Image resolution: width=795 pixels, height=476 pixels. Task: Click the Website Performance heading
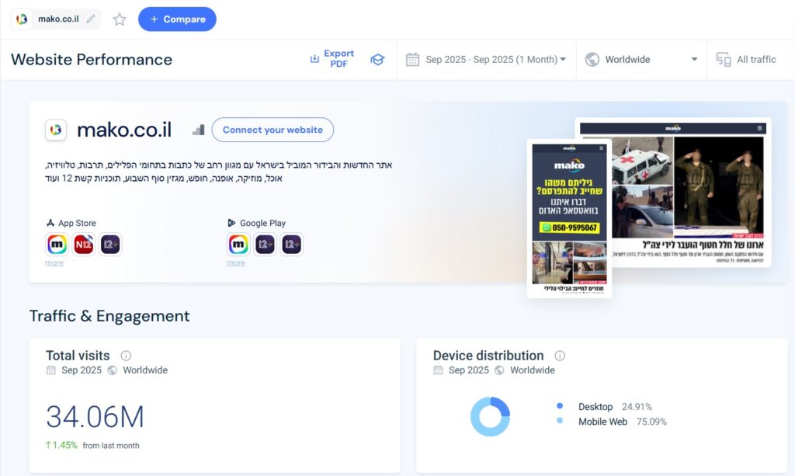click(x=92, y=59)
